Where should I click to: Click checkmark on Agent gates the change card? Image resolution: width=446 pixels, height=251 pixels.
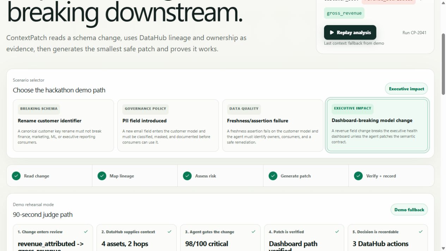click(253, 232)
